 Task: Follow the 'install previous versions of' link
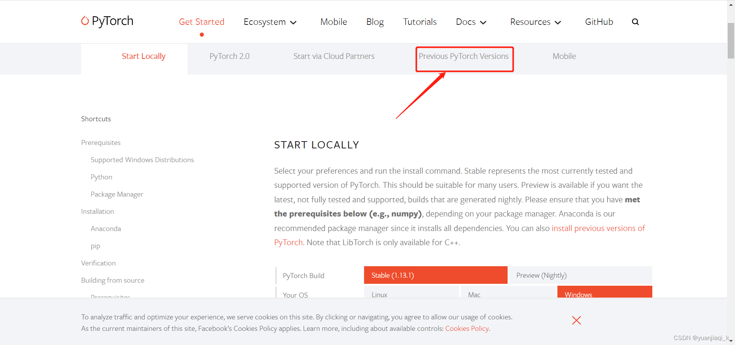tap(598, 228)
